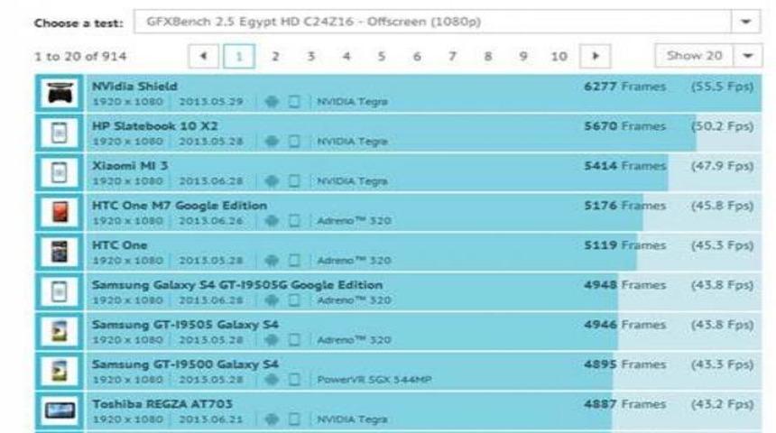Click Android icon in NVidia Shield row
This screenshot has width=776, height=433.
[x=272, y=101]
